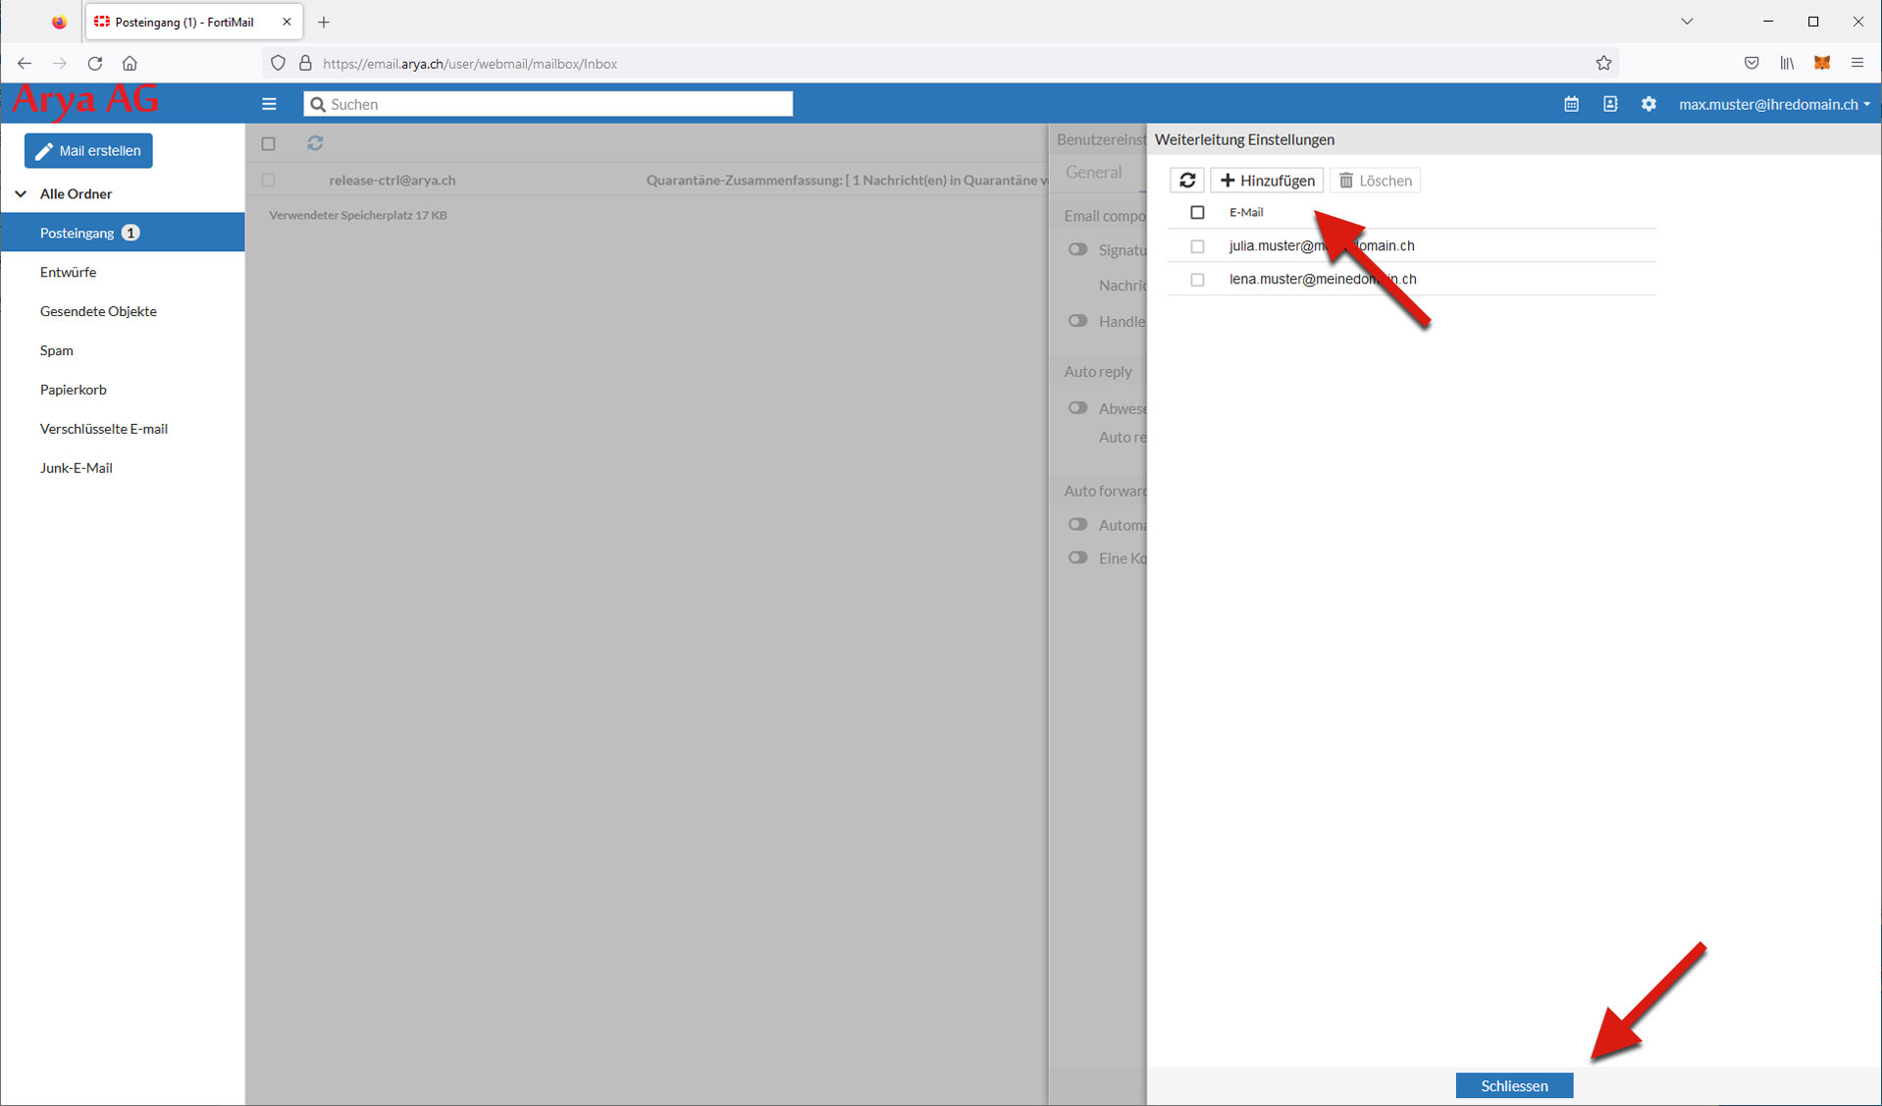1882x1106 pixels.
Task: Click the mail list refresh icon
Action: coord(315,143)
